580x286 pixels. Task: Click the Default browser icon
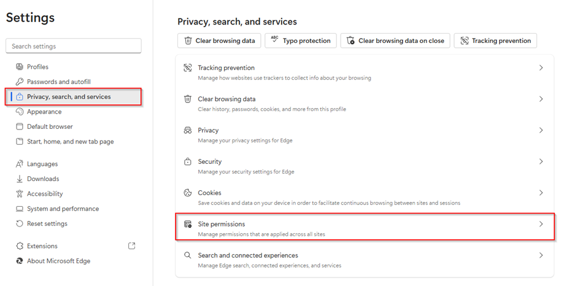pyautogui.click(x=20, y=126)
